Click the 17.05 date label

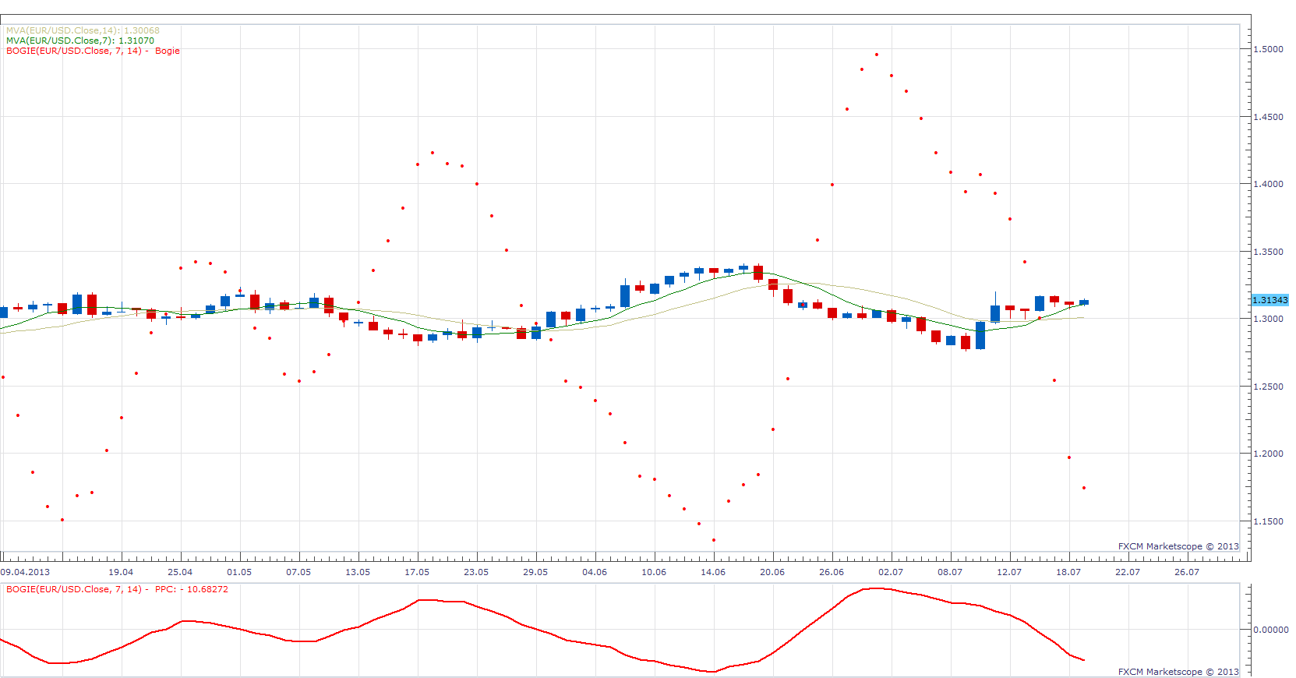pos(417,572)
